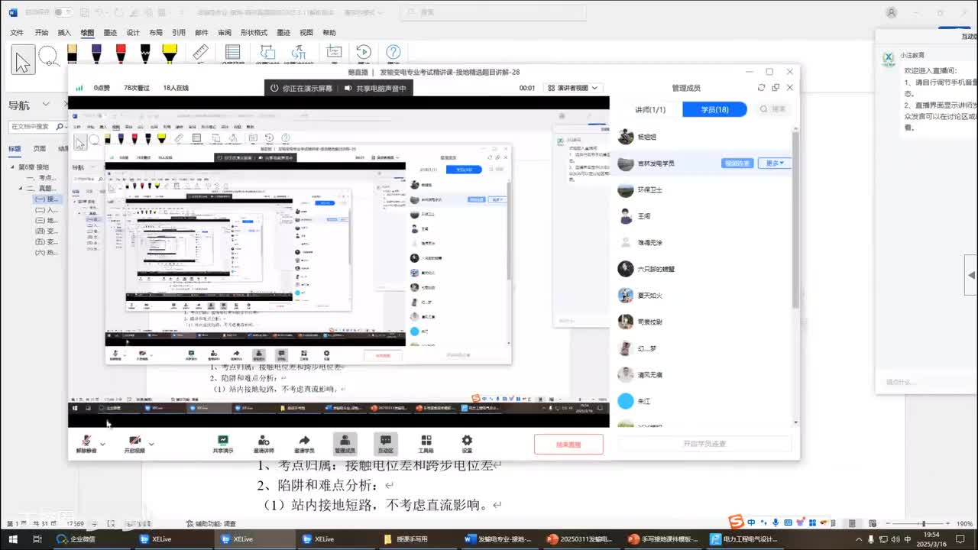The width and height of the screenshot is (978, 550).
Task: Open the Windows Start menu
Action: pos(13,539)
